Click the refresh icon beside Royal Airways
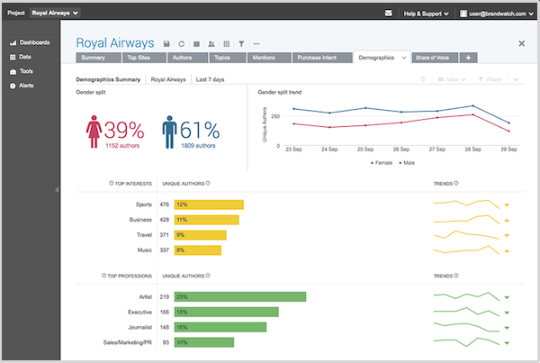 (182, 44)
